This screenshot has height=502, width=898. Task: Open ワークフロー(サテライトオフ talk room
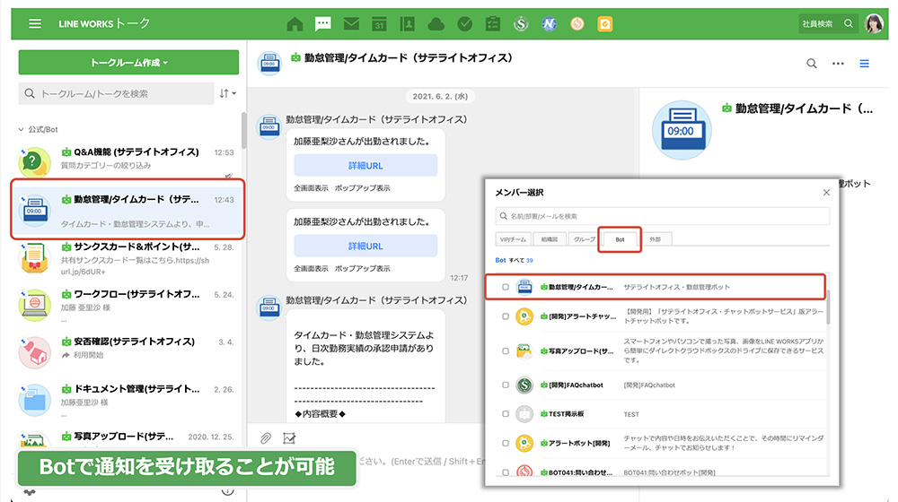128,306
